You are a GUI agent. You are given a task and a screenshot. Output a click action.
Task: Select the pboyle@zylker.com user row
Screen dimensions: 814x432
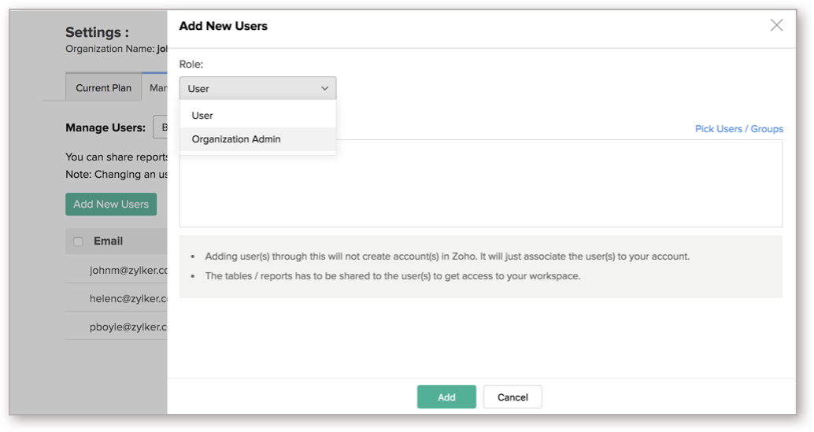pyautogui.click(x=128, y=327)
